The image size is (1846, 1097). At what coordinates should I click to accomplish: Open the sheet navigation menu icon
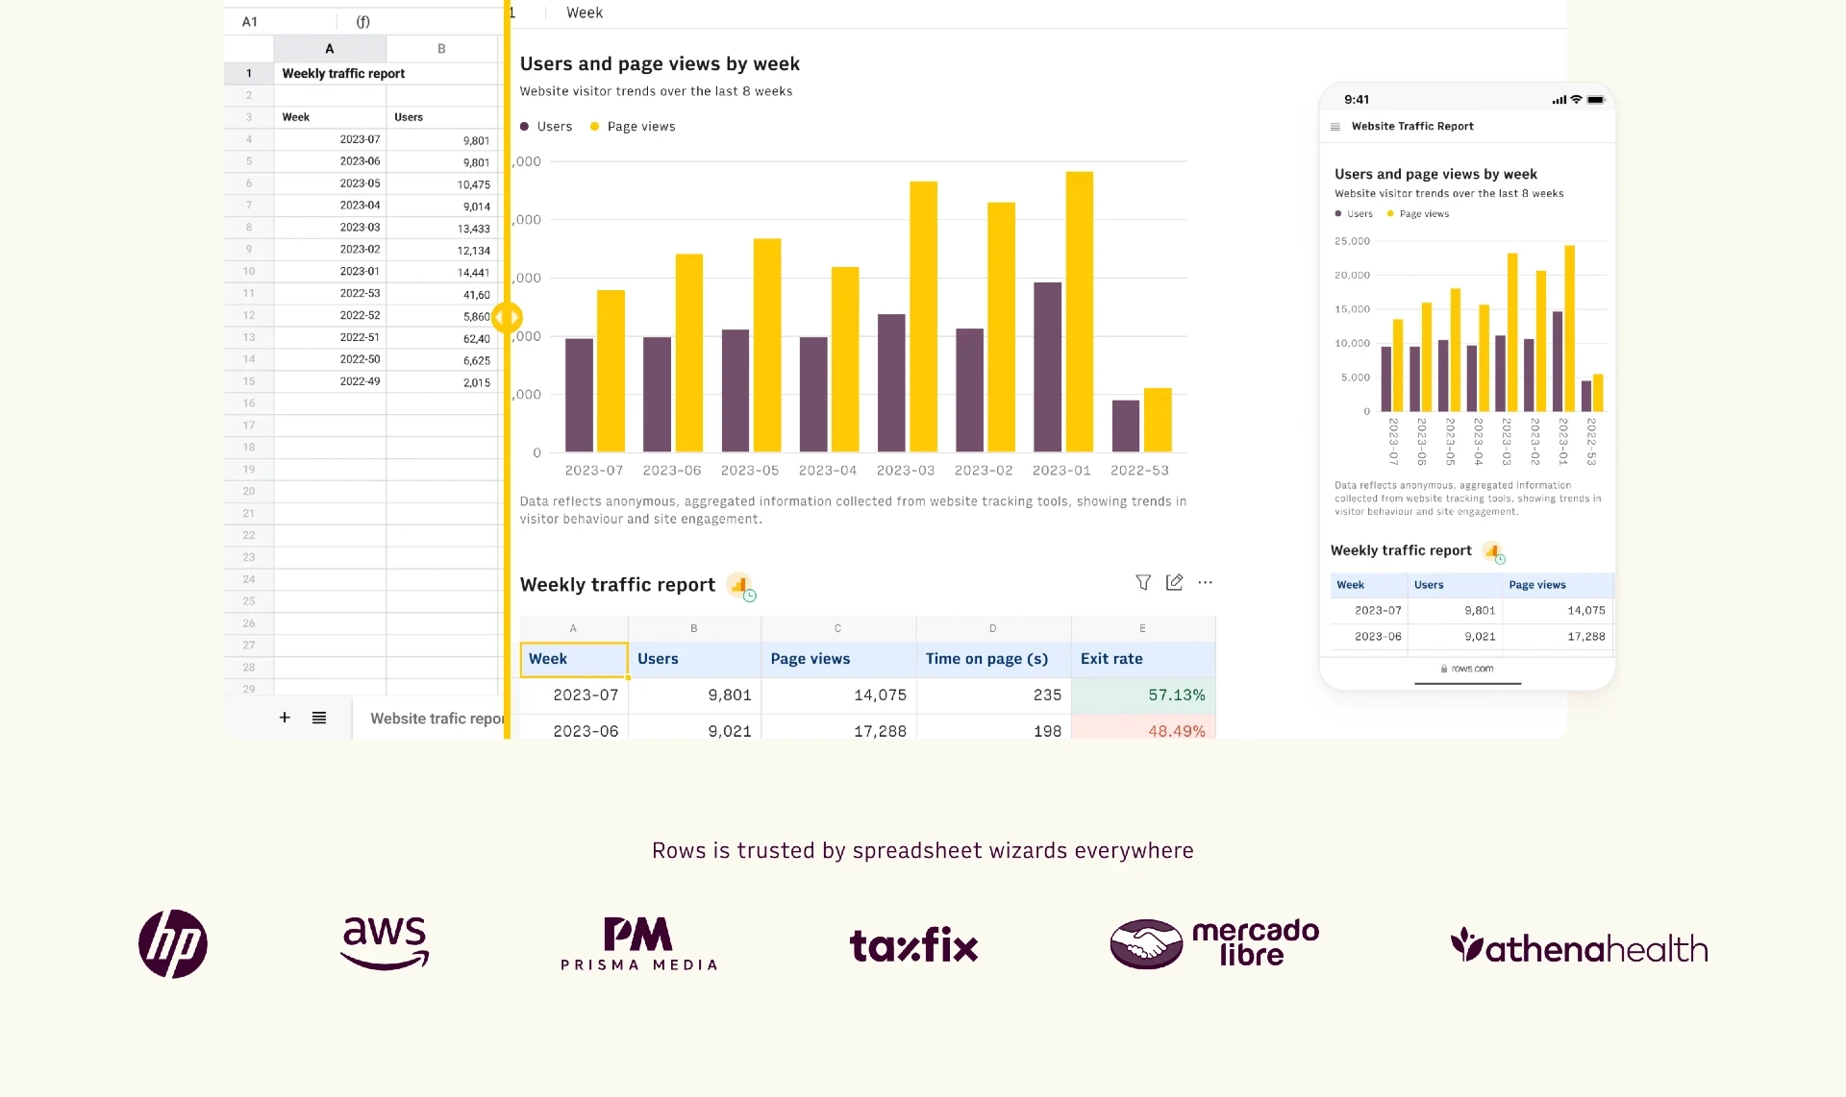coord(319,717)
